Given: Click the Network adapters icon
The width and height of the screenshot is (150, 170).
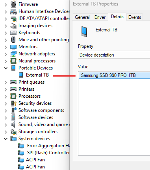Looking at the screenshot, I should tap(13, 54).
